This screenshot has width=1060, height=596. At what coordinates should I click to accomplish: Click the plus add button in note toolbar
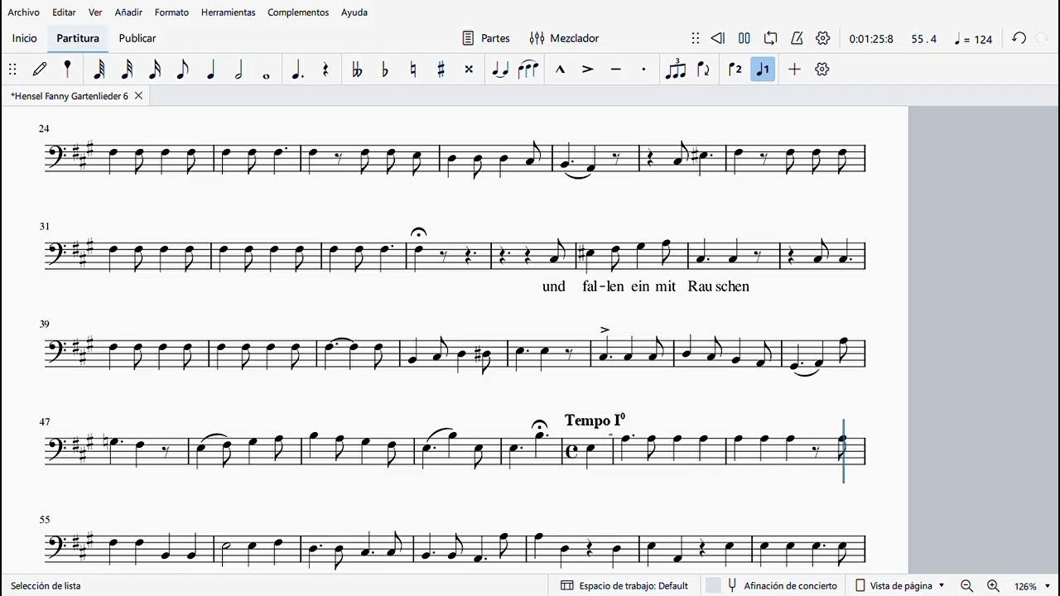pos(794,70)
